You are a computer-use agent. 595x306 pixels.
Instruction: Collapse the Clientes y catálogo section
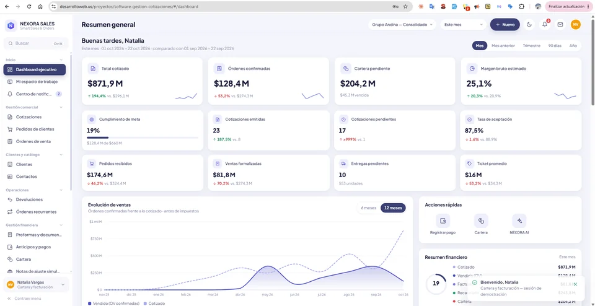point(61,155)
